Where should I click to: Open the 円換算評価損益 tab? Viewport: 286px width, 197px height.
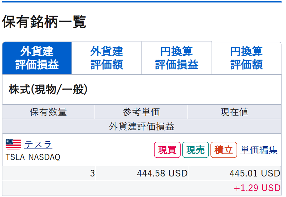click(177, 58)
